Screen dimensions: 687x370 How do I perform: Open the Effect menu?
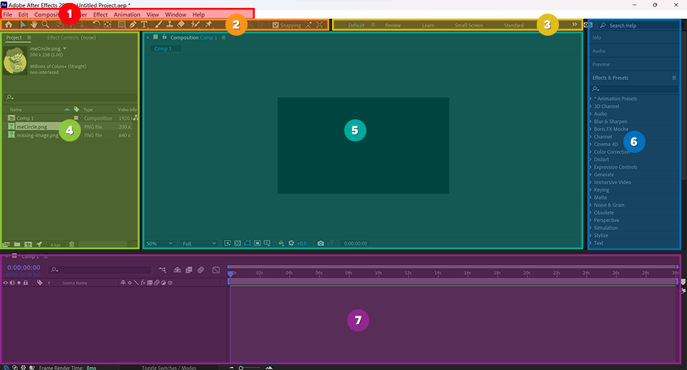100,14
